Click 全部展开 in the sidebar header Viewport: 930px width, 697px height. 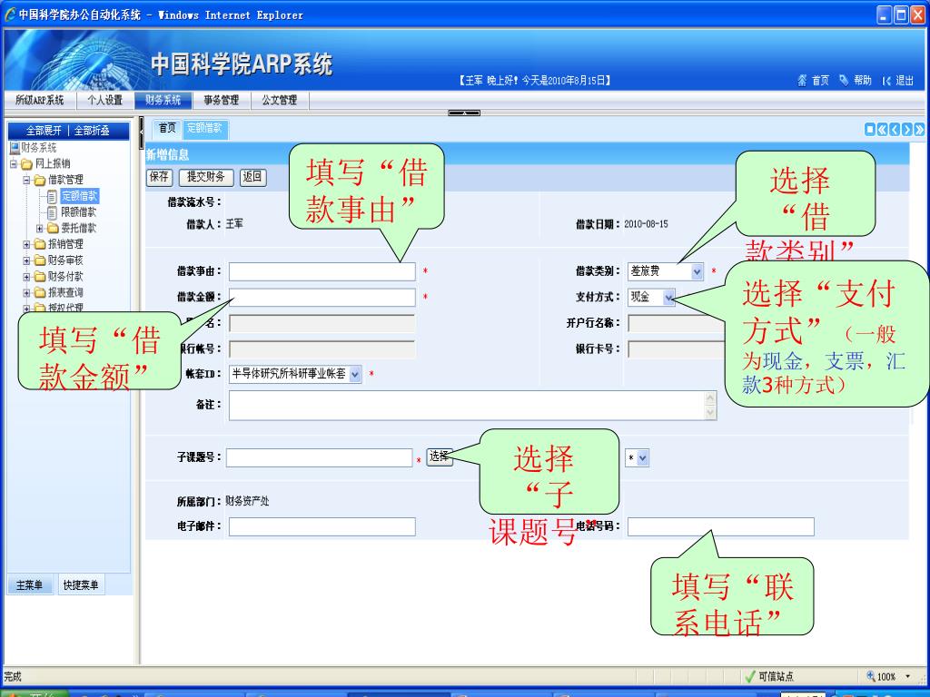[x=44, y=131]
